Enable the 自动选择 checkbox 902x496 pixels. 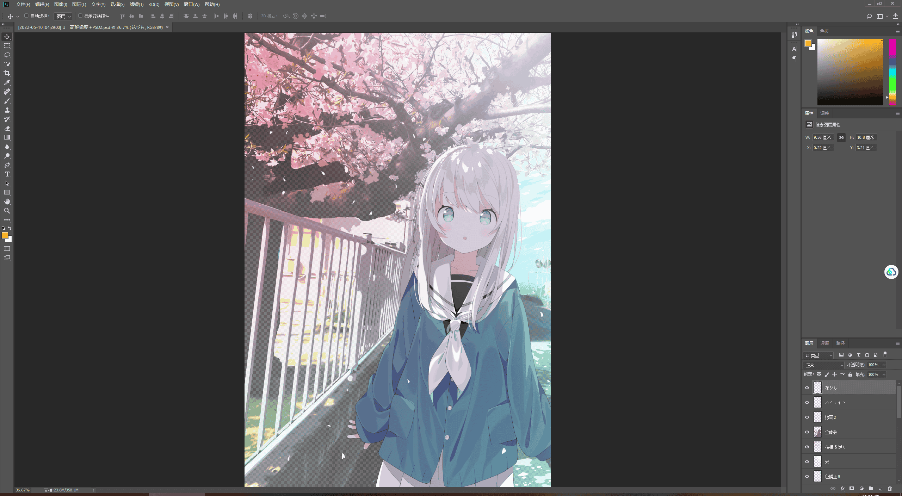click(26, 16)
